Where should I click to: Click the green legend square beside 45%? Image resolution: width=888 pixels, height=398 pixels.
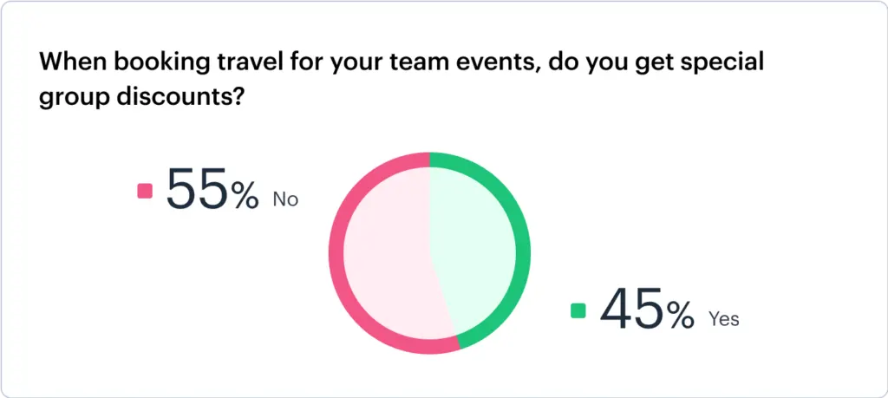[578, 310]
